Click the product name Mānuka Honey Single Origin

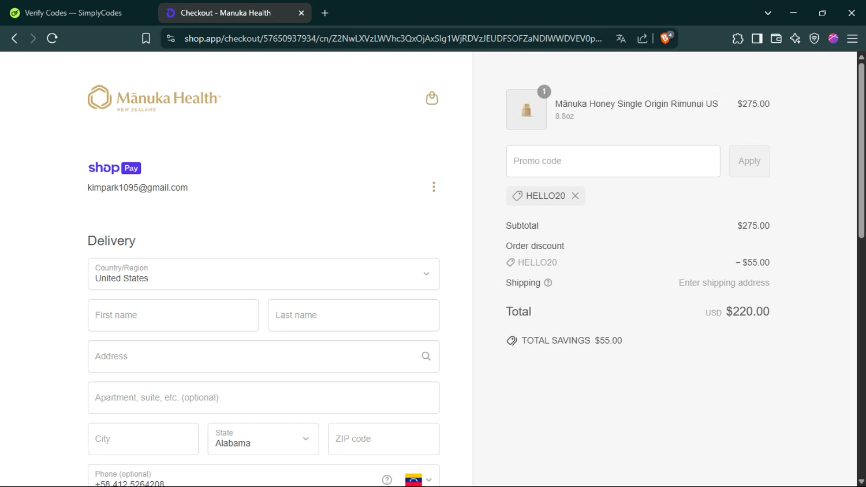636,104
